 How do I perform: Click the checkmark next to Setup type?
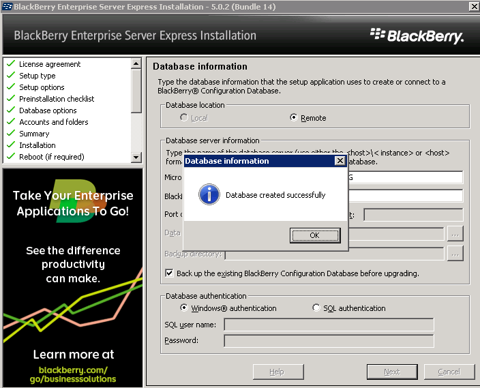pyautogui.click(x=10, y=76)
